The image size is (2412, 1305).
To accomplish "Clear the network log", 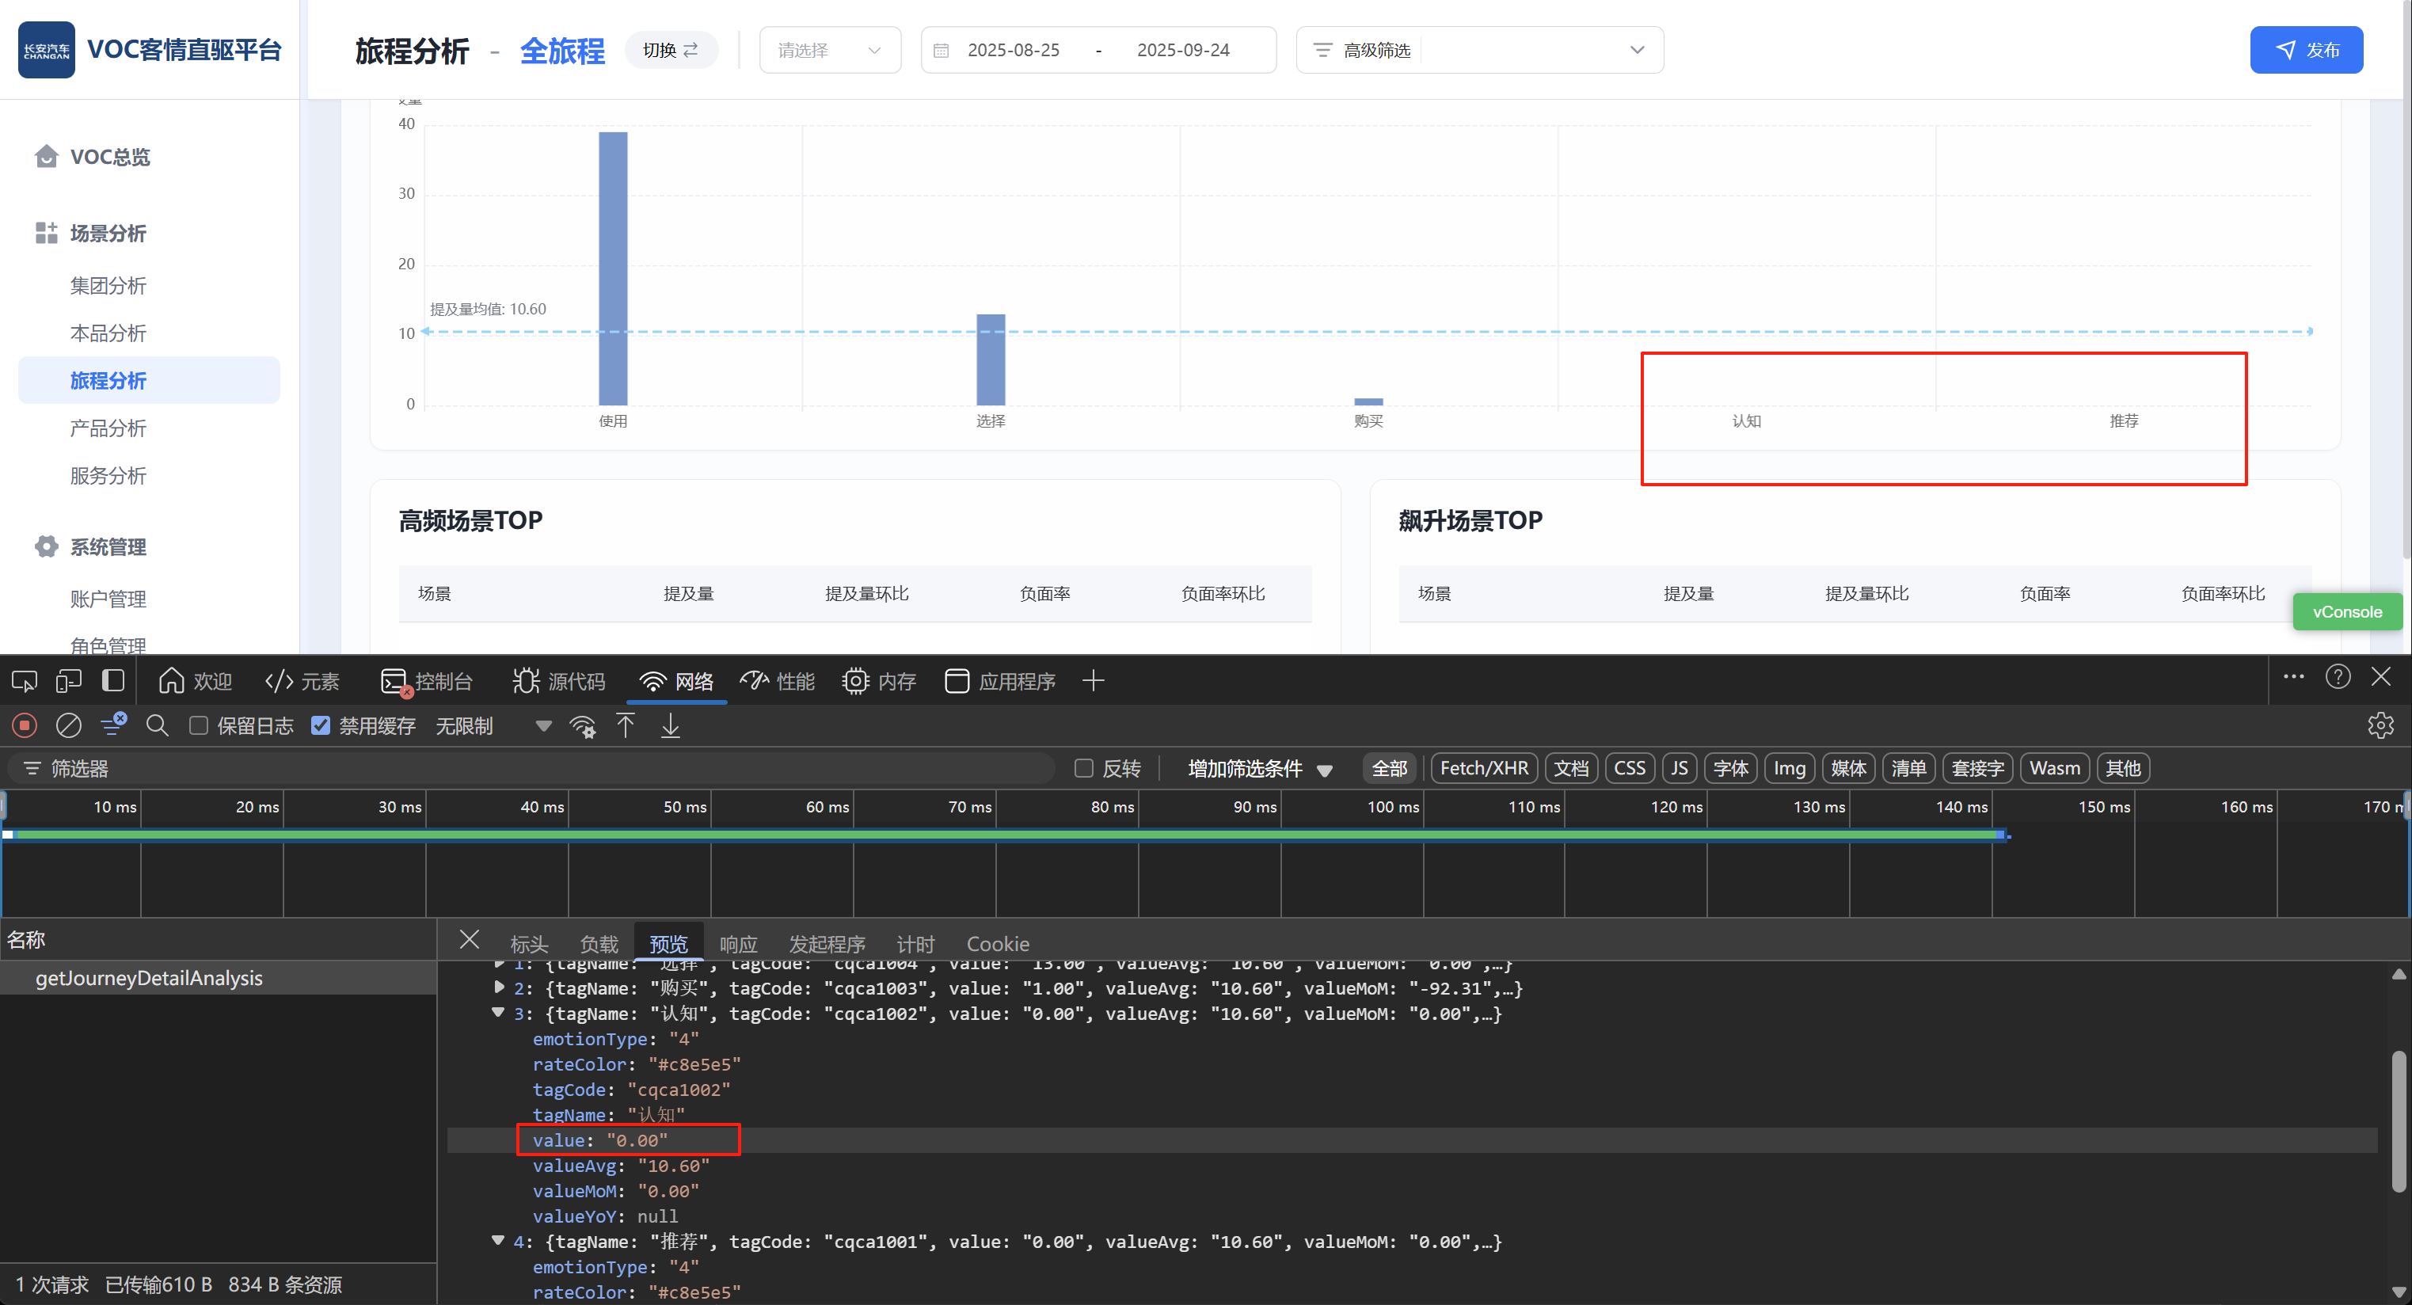I will tap(70, 725).
